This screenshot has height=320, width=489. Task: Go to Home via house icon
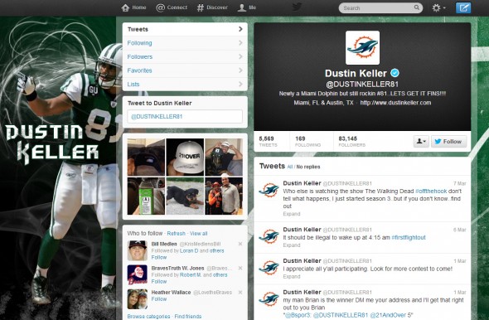125,7
